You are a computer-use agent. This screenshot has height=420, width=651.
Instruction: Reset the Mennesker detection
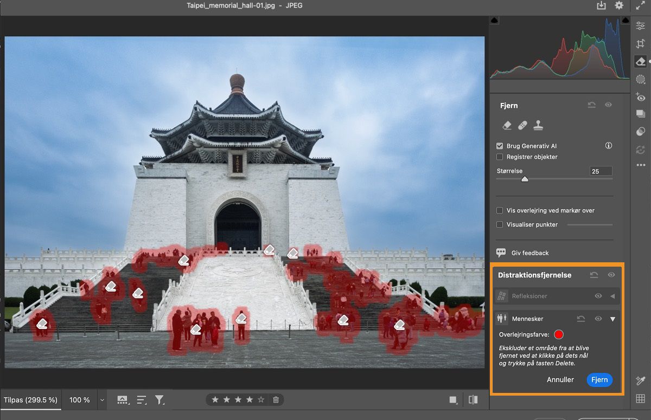[x=581, y=319]
